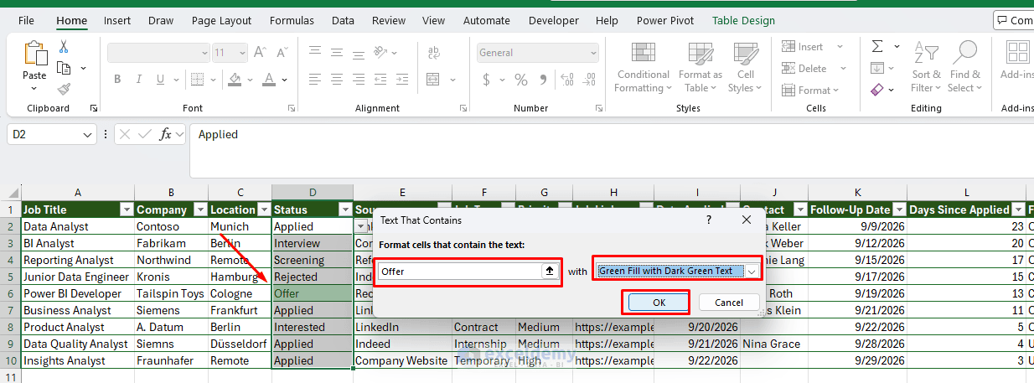
Task: Click the Copy icon
Action: (64, 68)
